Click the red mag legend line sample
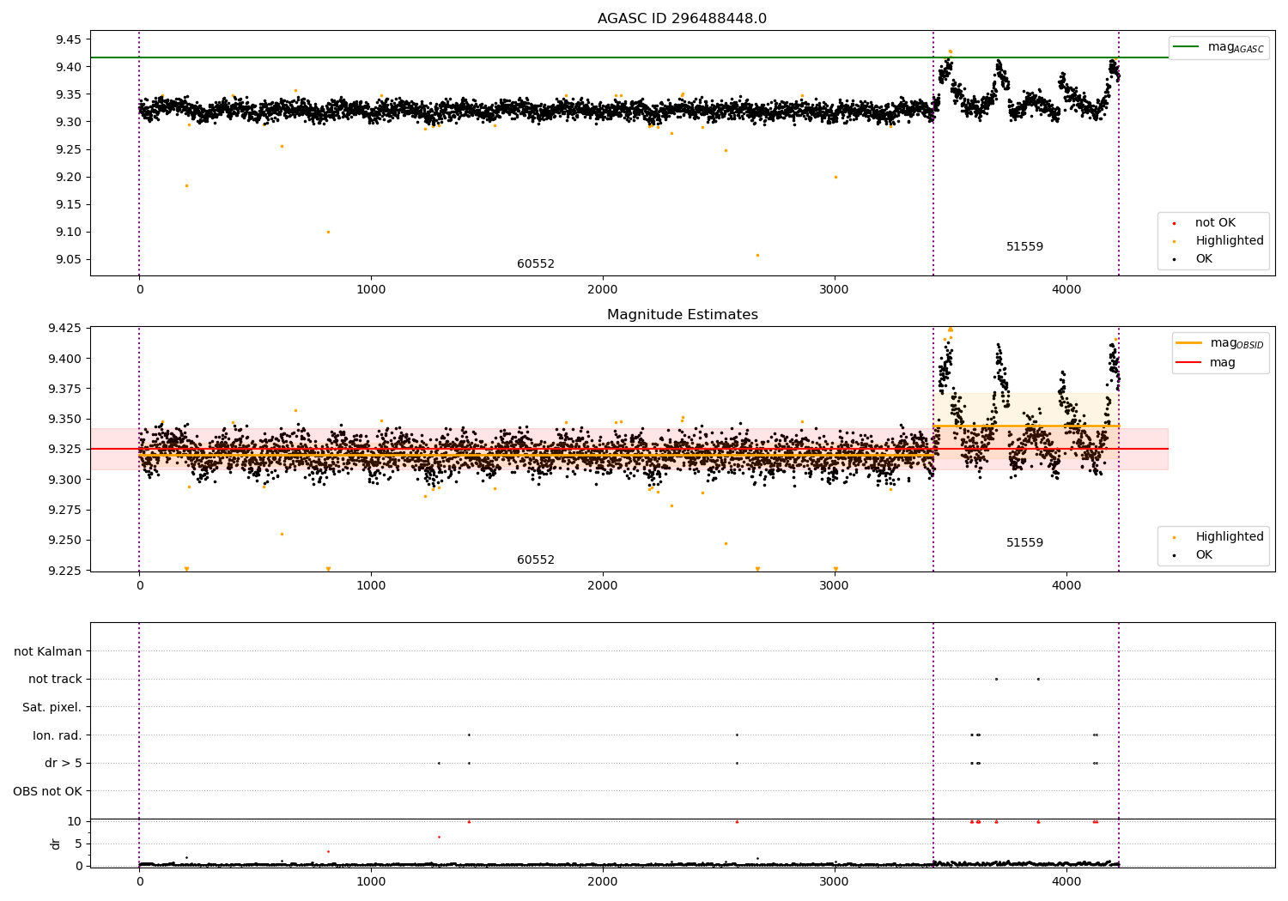Viewport: 1288px width, 901px height. click(x=1188, y=362)
